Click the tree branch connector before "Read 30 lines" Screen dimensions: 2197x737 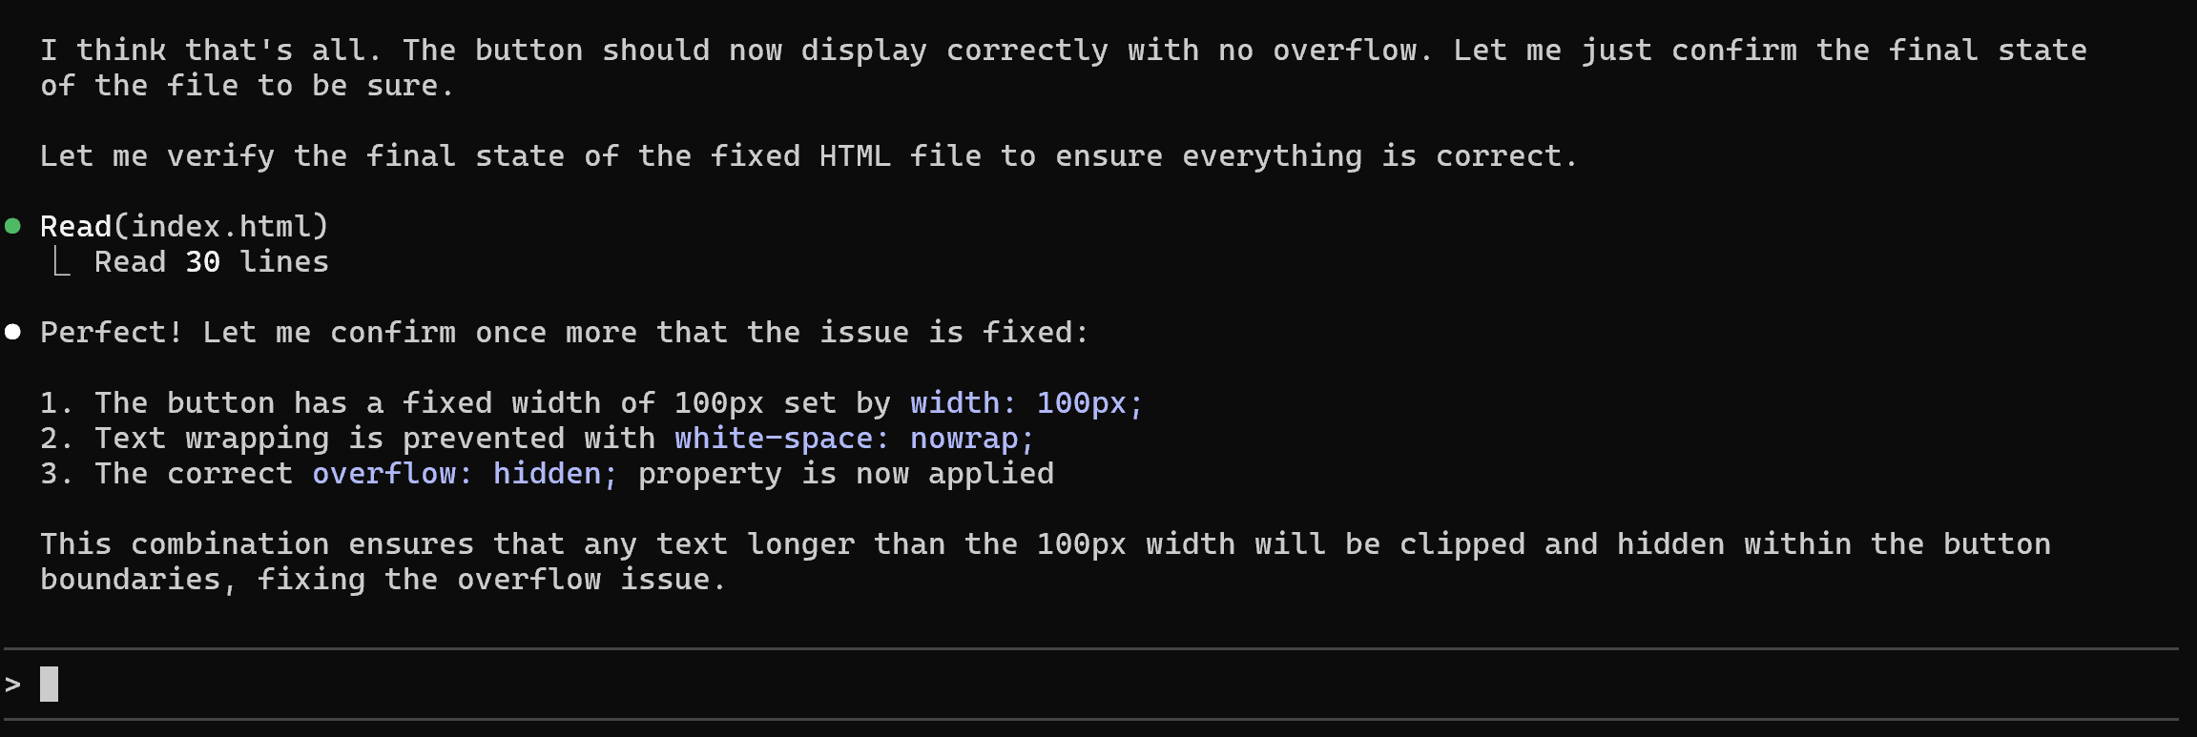pos(62,261)
